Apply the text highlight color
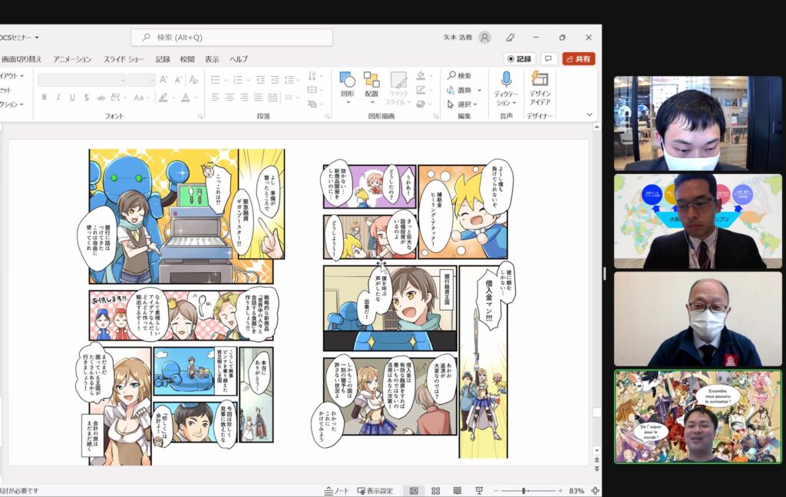Viewport: 786px width, 497px height. point(163,97)
